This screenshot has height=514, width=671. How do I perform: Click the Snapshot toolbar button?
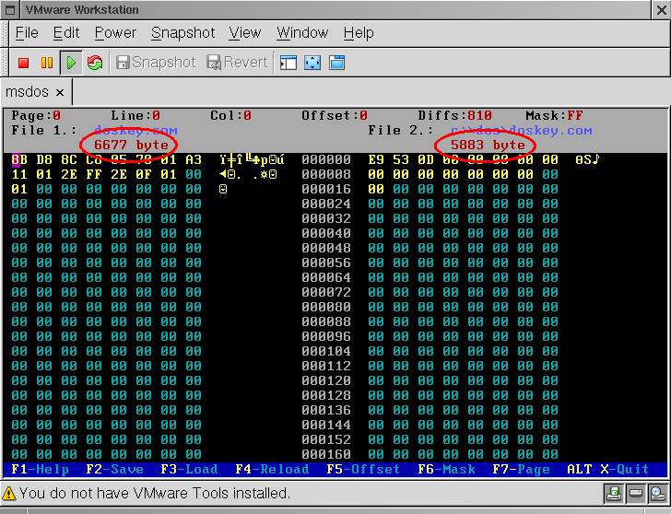[x=156, y=63]
